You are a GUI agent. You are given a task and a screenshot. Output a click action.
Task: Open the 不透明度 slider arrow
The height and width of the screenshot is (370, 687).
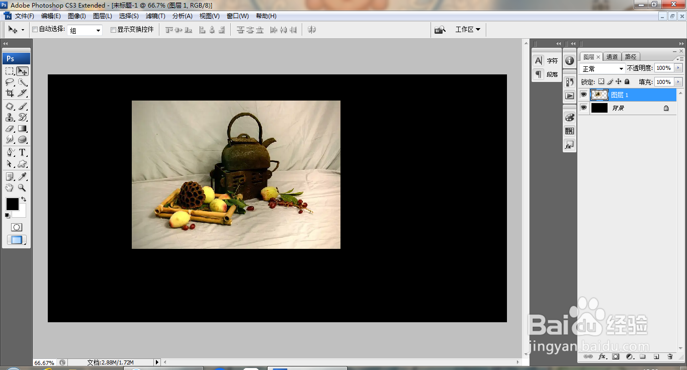678,68
